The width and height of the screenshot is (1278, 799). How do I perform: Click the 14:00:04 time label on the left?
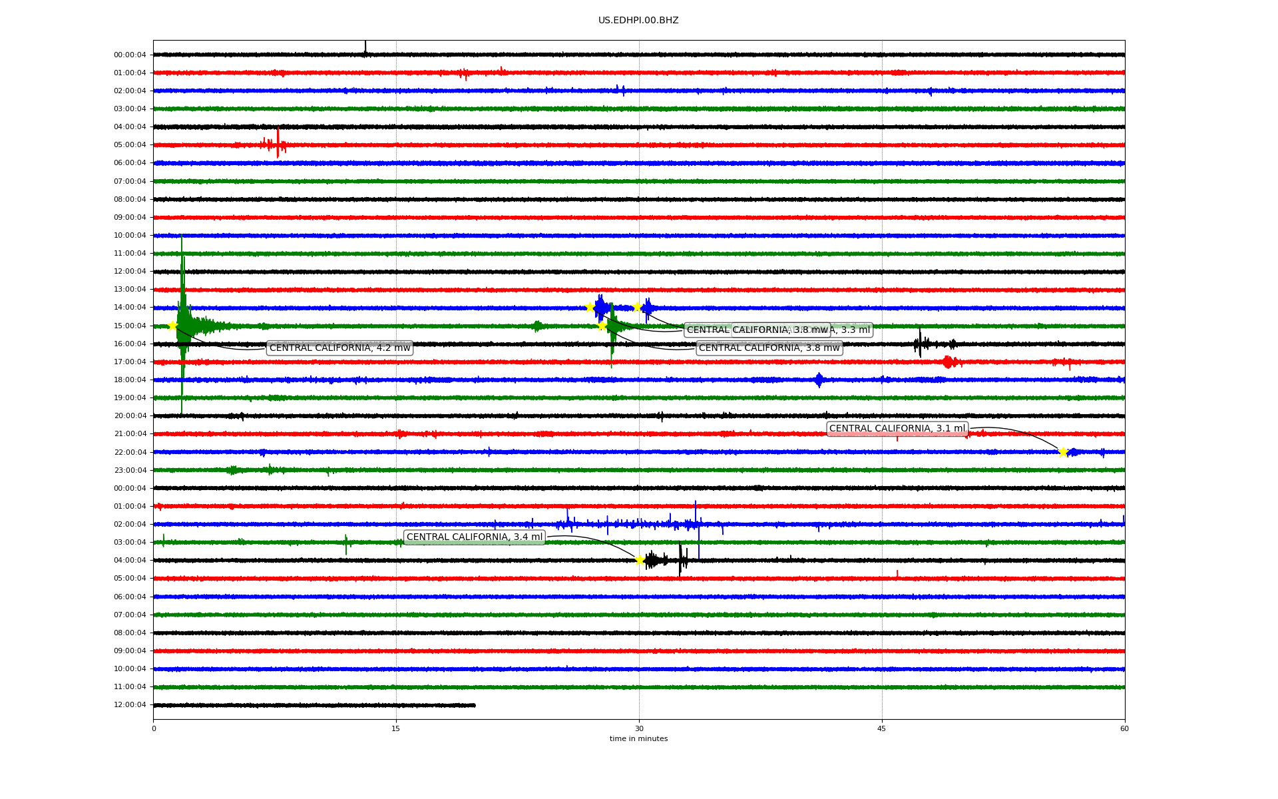point(130,308)
